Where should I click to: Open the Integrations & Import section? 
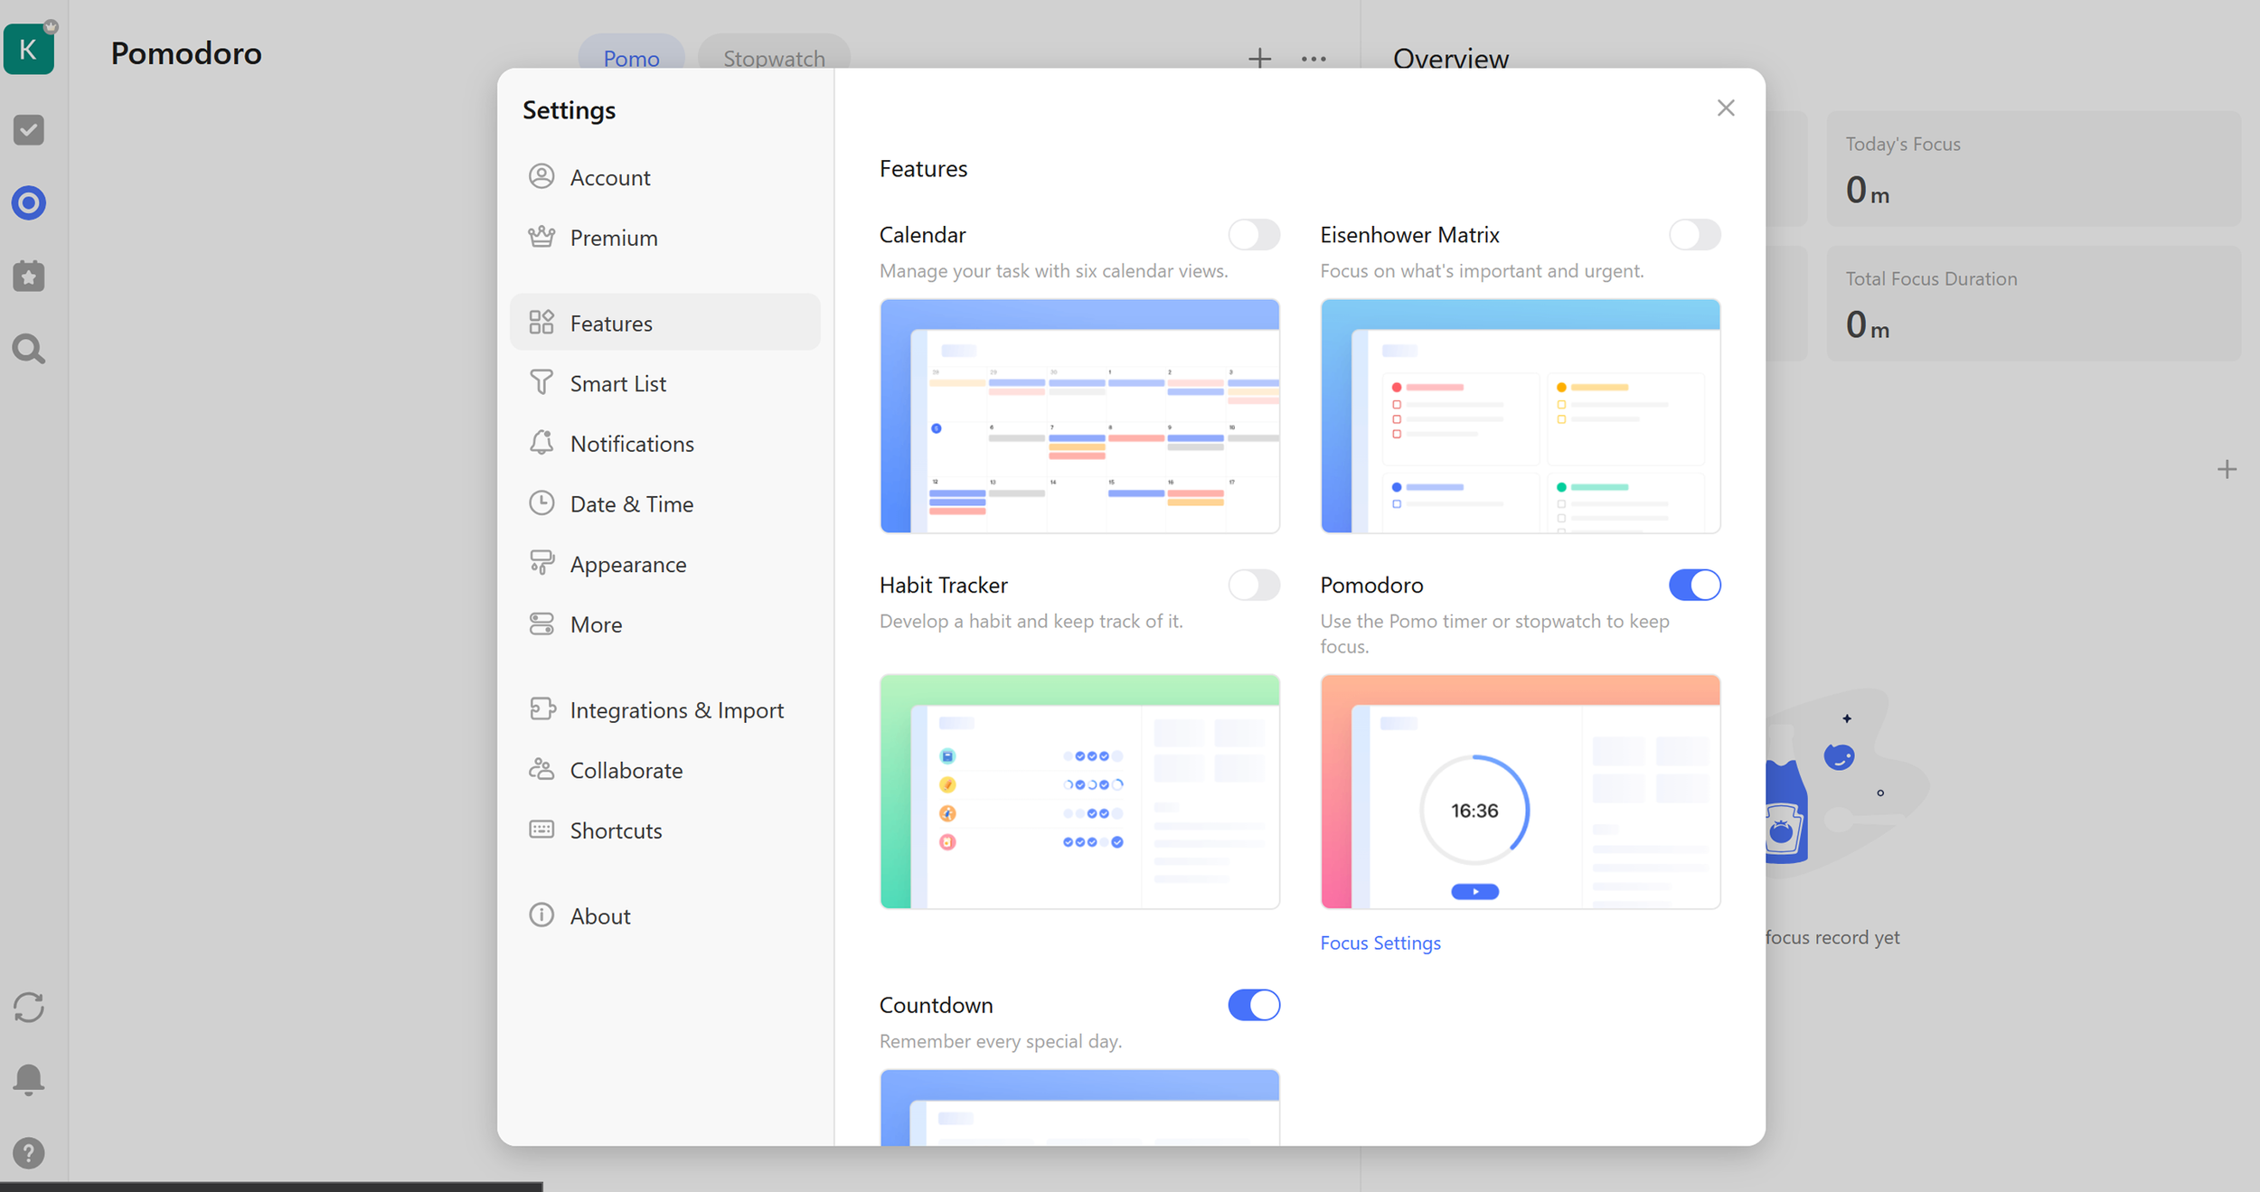676,710
